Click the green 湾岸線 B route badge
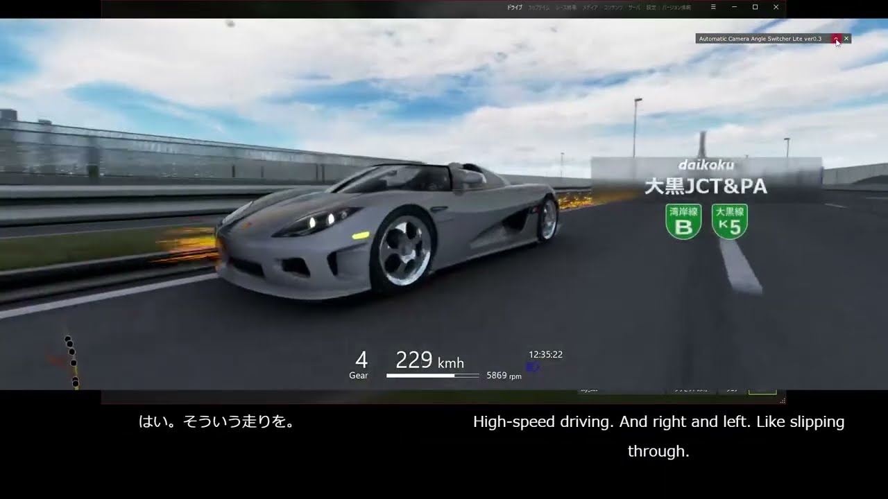 [x=683, y=221]
